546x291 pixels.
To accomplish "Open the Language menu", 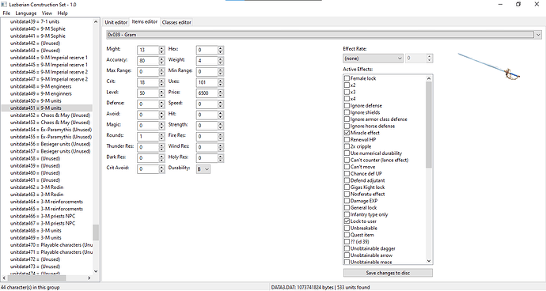I will click(26, 13).
